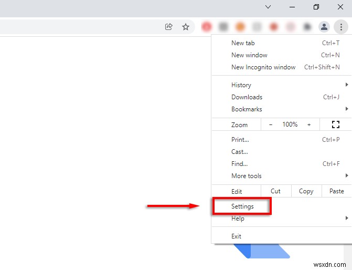Toggle fullscreen mode icon in Zoom row
This screenshot has height=270, width=352.
click(x=335, y=124)
